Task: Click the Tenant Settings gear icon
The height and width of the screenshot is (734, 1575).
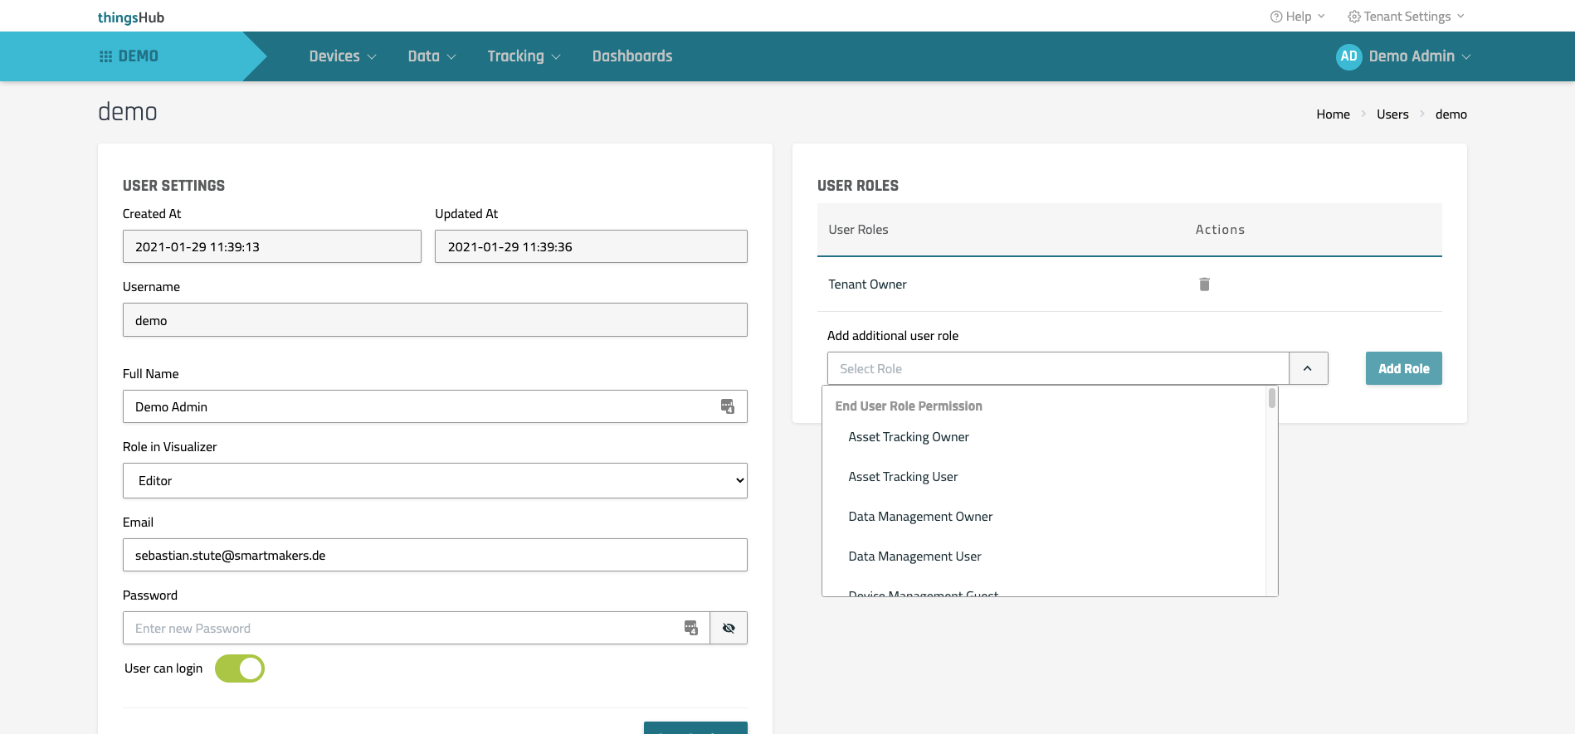Action: pos(1353,17)
